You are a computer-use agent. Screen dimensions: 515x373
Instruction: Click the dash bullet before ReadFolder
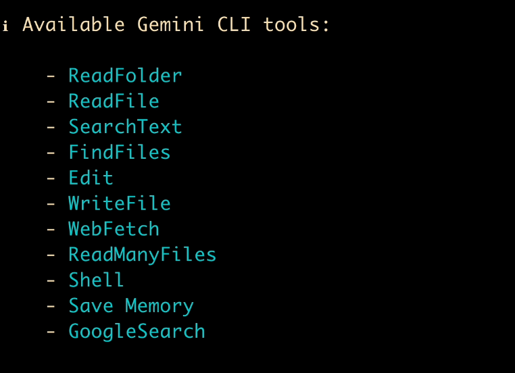[51, 76]
